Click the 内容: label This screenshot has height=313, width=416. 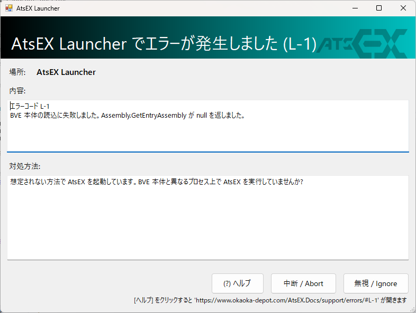coord(17,91)
